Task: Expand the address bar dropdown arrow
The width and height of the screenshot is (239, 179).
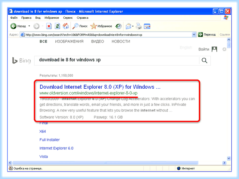Action: (194, 35)
